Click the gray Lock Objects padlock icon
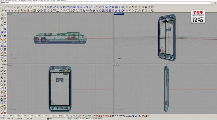This screenshot has height=120, width=217. 139,7
